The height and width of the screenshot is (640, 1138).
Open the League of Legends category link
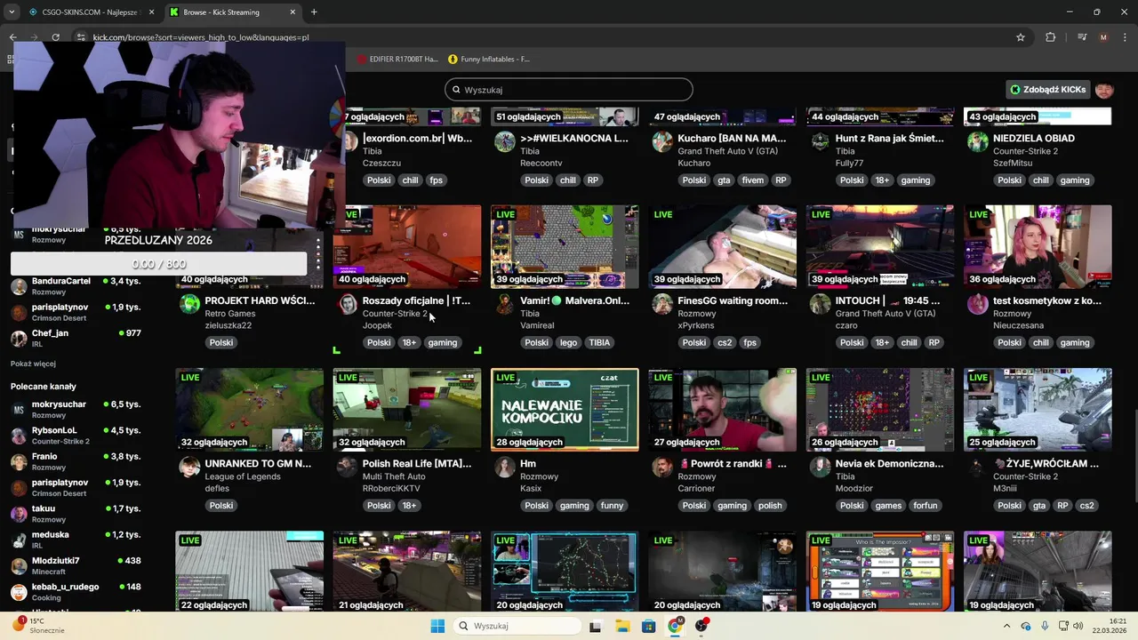coord(242,476)
